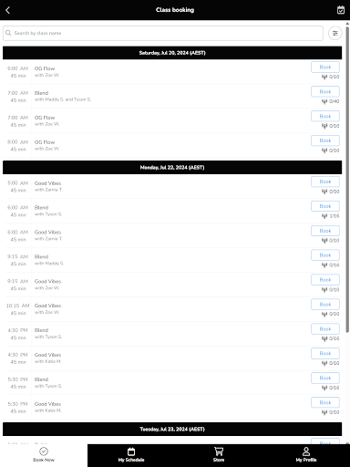Book Monday 9:15 AM Blend with Maddy S.
The height and width of the screenshot is (467, 350).
(325, 255)
